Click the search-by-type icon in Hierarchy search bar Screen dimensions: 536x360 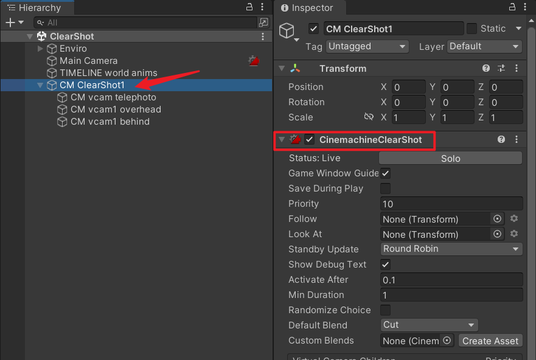(x=263, y=22)
